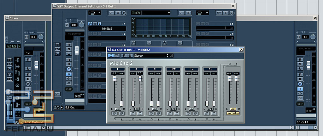Toggle Link on the LFE channel
The width and height of the screenshot is (323, 136).
pyautogui.click(x=173, y=109)
